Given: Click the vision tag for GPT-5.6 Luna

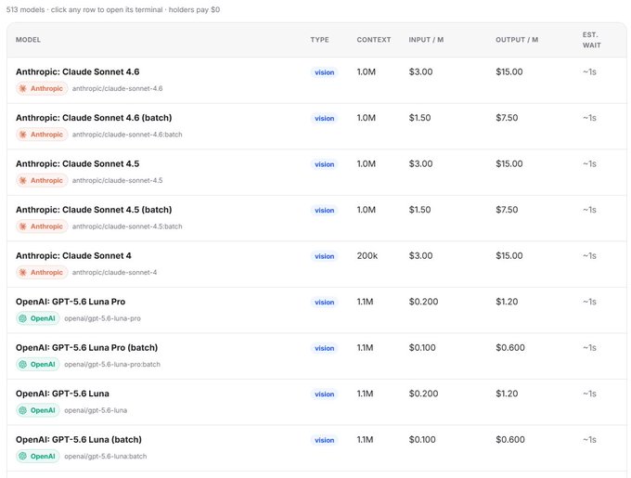Looking at the screenshot, I should 325,394.
